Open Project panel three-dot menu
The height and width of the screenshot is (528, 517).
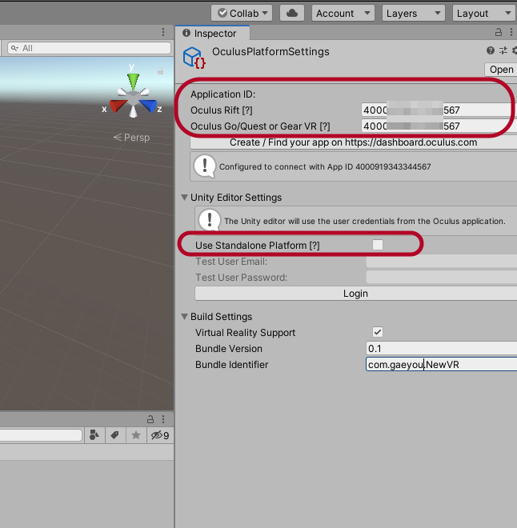pyautogui.click(x=163, y=419)
